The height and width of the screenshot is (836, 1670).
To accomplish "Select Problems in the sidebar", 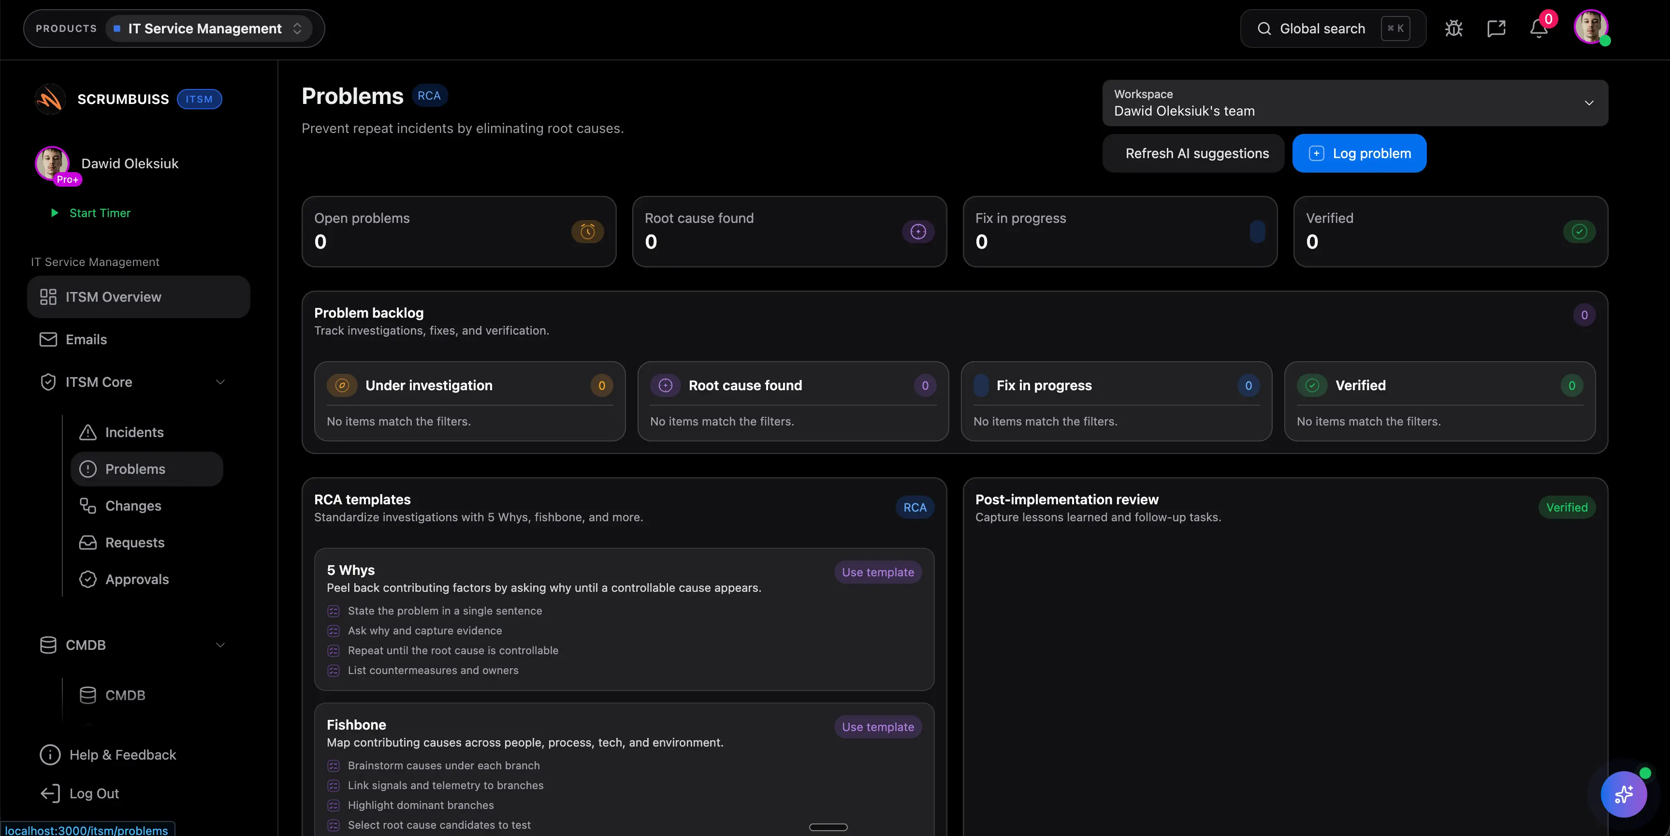I will 134,468.
